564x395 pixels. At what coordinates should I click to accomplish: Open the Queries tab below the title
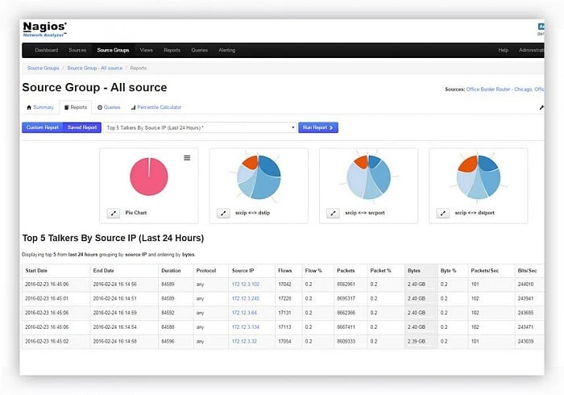click(109, 107)
